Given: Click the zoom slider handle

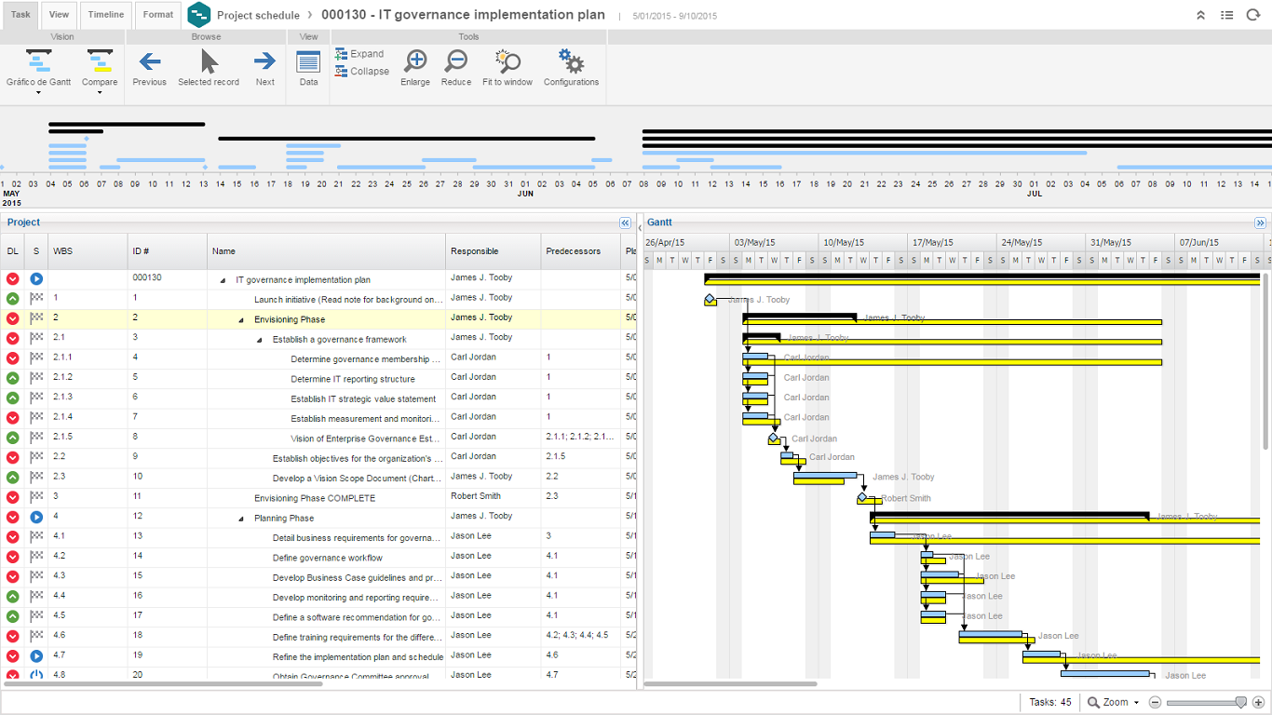Looking at the screenshot, I should (1240, 702).
